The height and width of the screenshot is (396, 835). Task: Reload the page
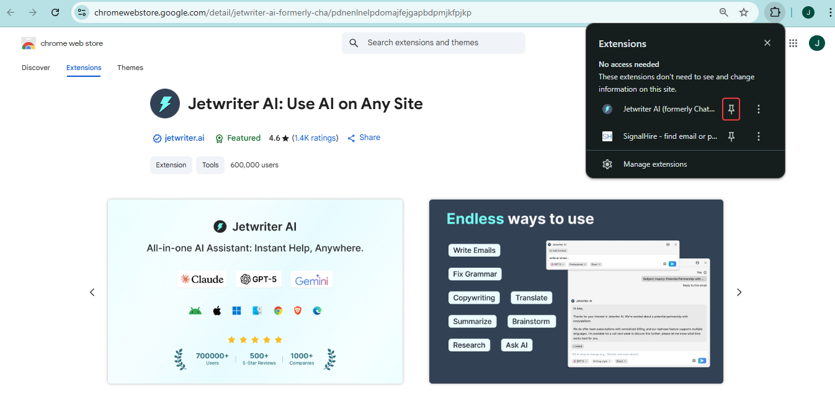[55, 12]
